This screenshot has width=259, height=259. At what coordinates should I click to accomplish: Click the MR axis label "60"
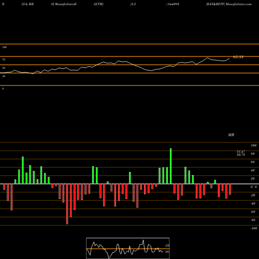253,162
